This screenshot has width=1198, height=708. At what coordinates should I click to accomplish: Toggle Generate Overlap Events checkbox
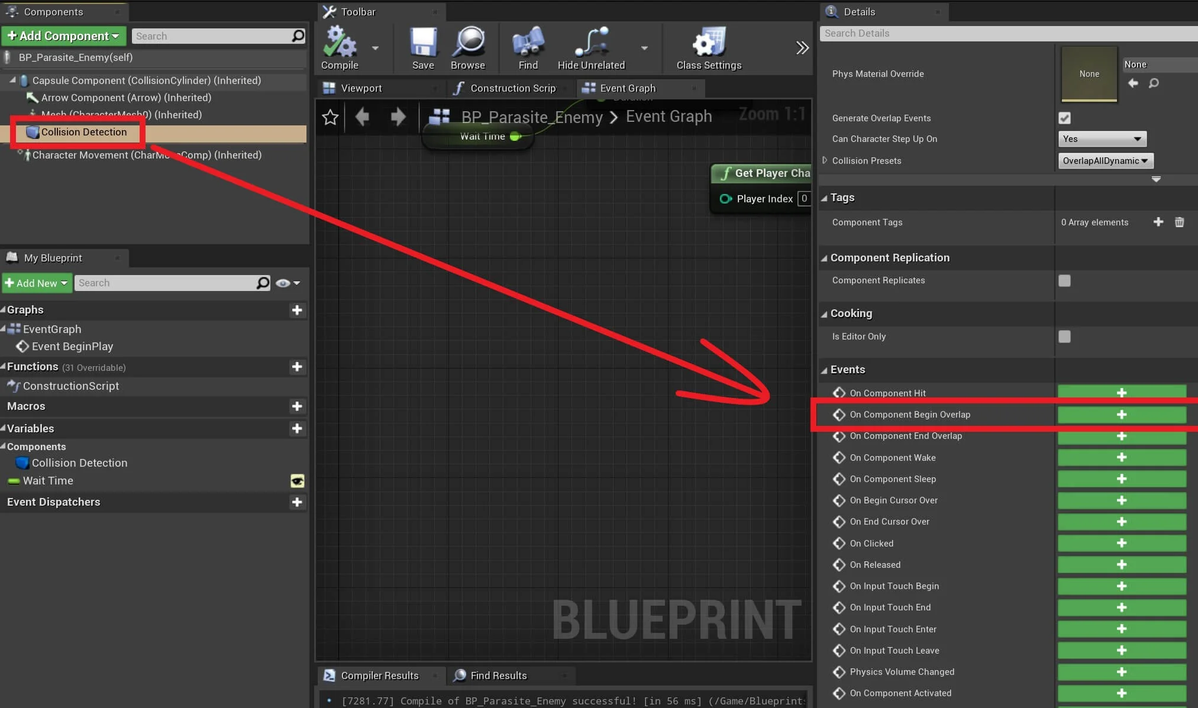point(1064,118)
